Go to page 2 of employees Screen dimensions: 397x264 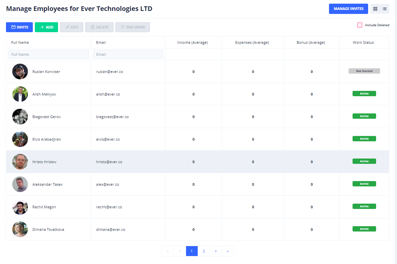tap(204, 251)
